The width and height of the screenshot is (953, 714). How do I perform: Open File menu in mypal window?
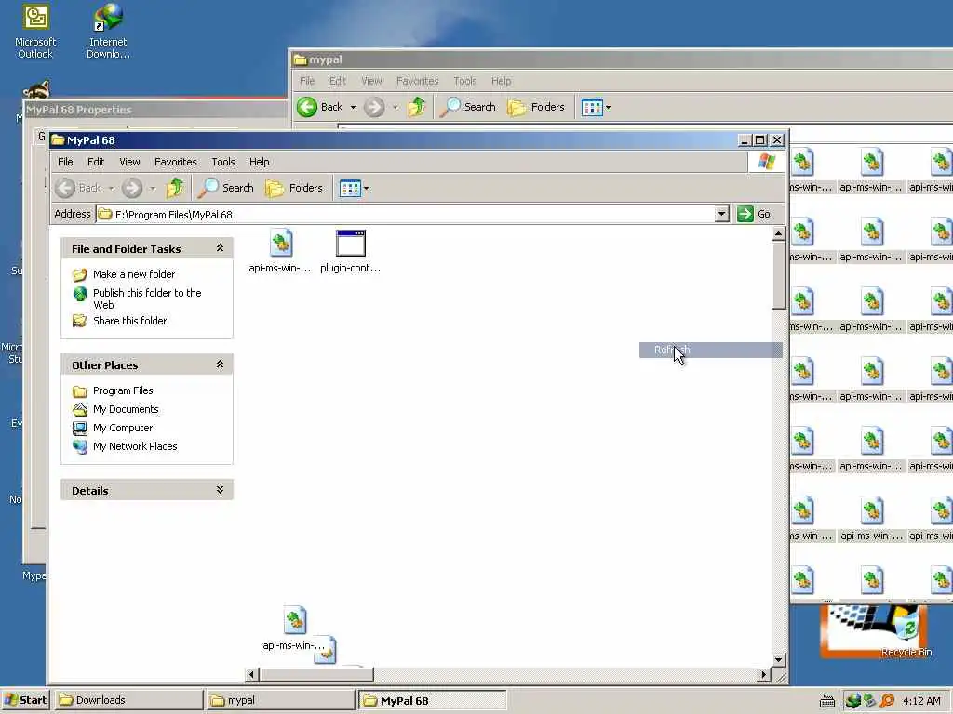pyautogui.click(x=307, y=81)
